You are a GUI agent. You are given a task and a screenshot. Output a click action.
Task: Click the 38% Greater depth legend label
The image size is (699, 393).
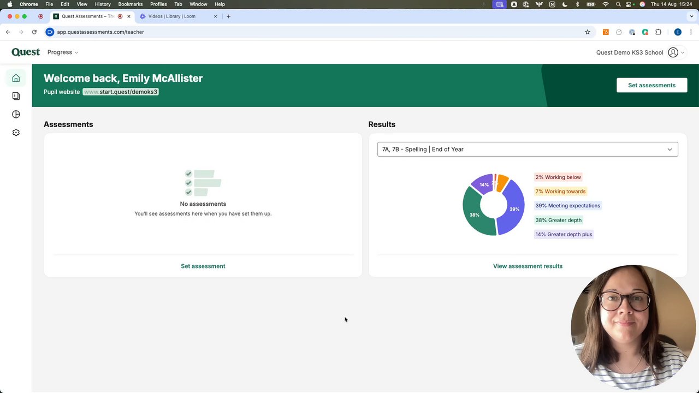coord(558,220)
